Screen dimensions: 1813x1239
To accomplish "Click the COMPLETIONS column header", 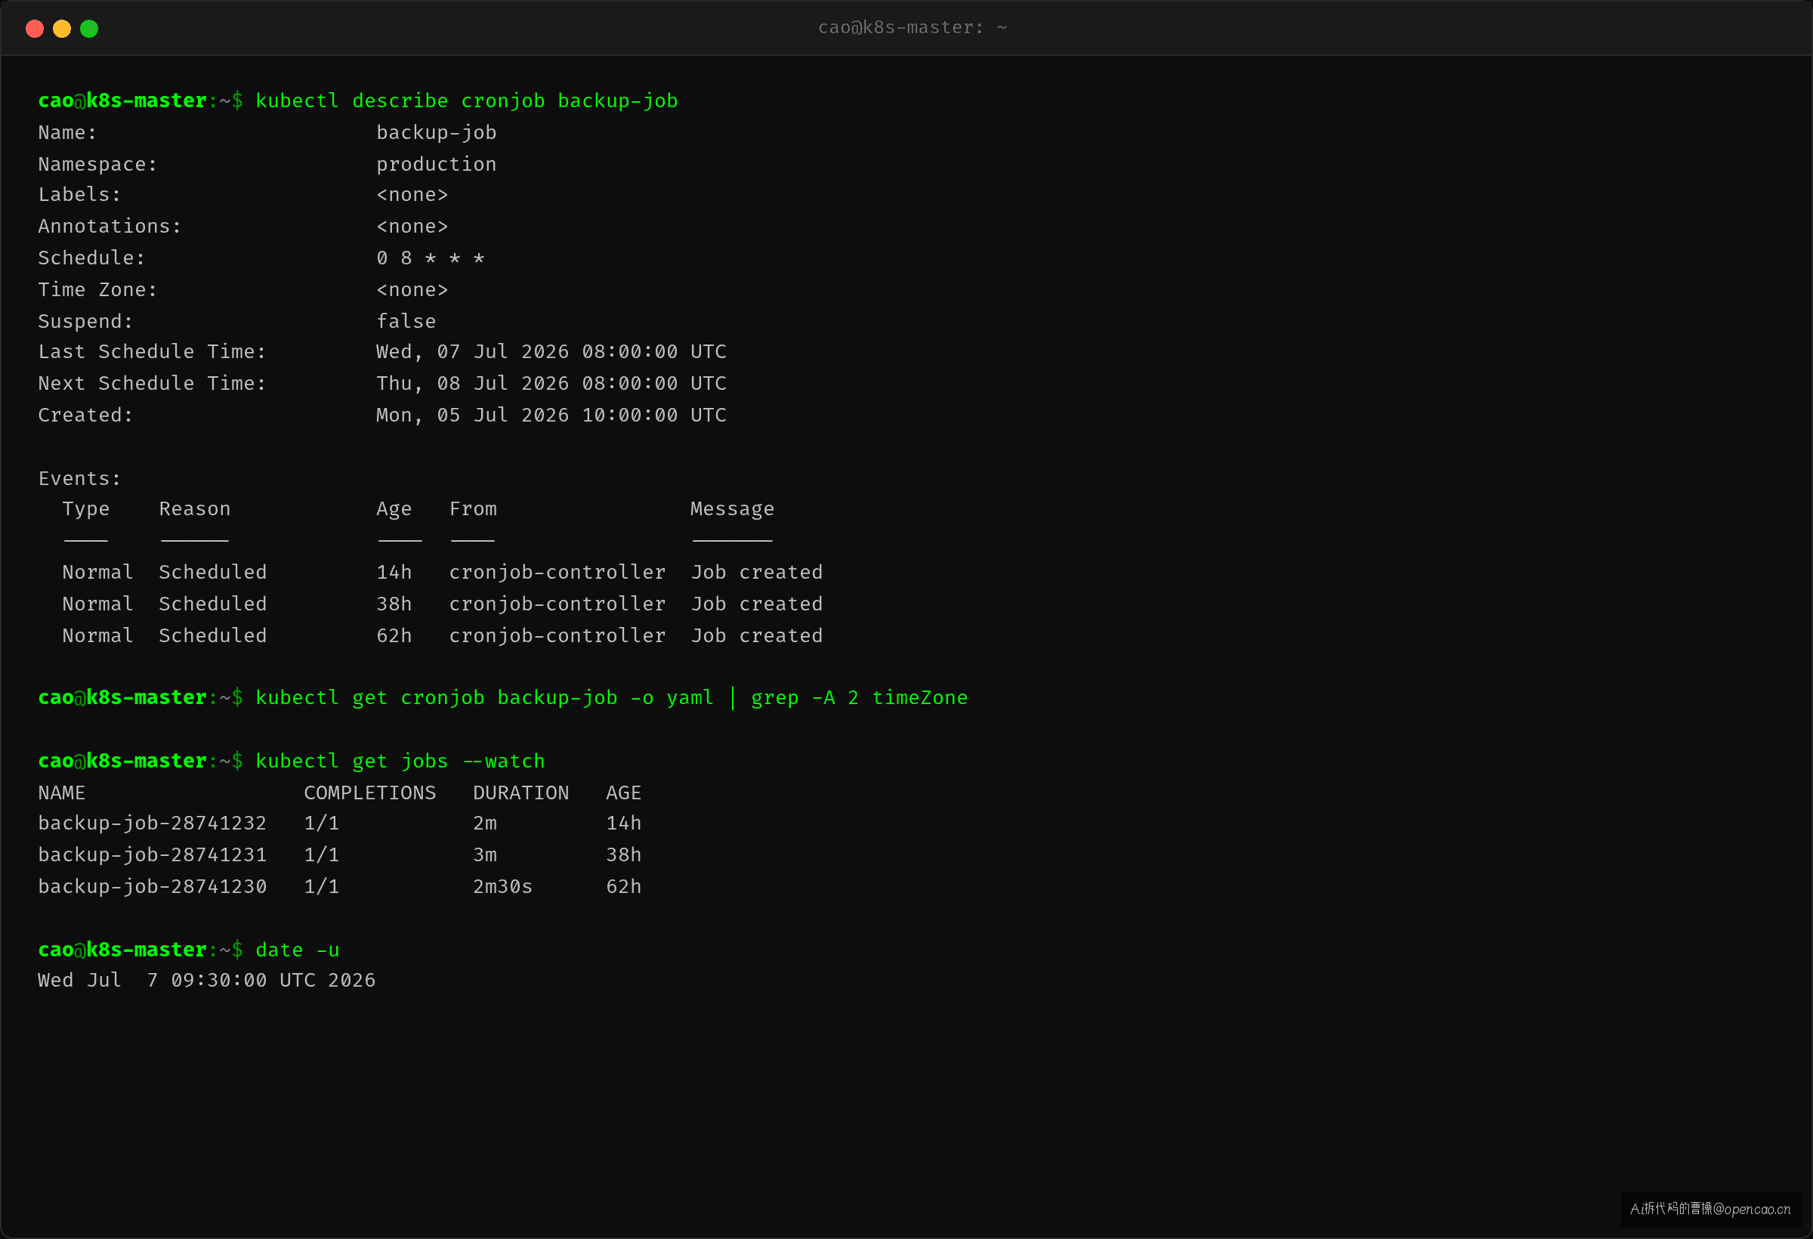I will [x=370, y=793].
